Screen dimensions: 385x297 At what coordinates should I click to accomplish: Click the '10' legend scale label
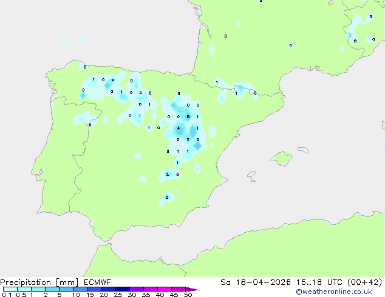[x=76, y=295]
